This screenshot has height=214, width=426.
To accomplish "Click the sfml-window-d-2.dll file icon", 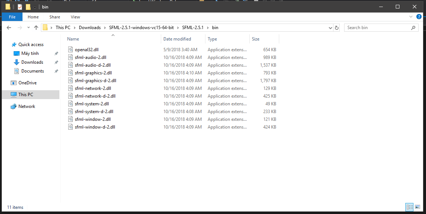I will click(70, 127).
